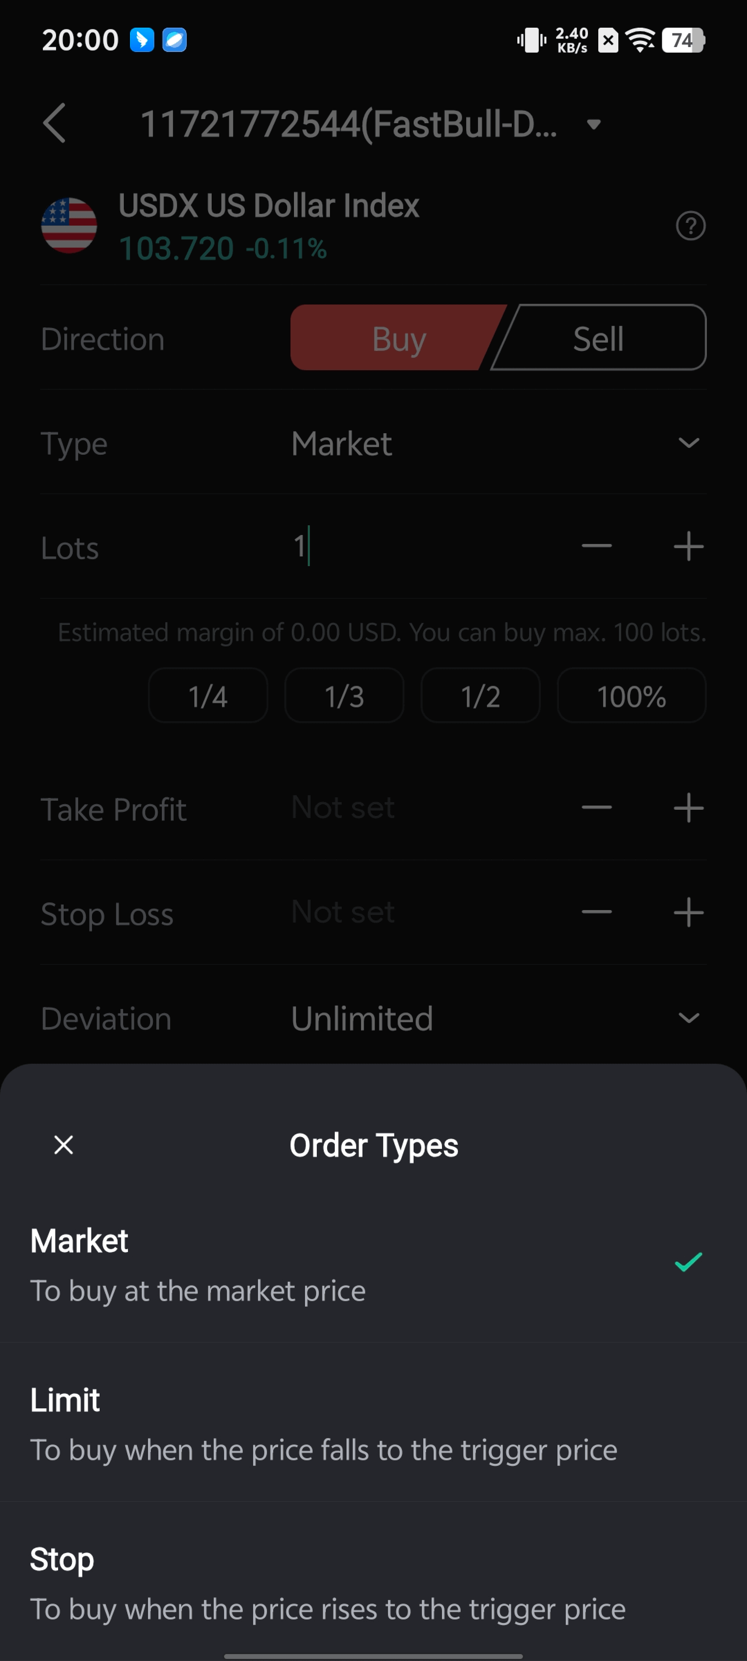Tap Take Profit plus icon
The image size is (747, 1661).
688,808
